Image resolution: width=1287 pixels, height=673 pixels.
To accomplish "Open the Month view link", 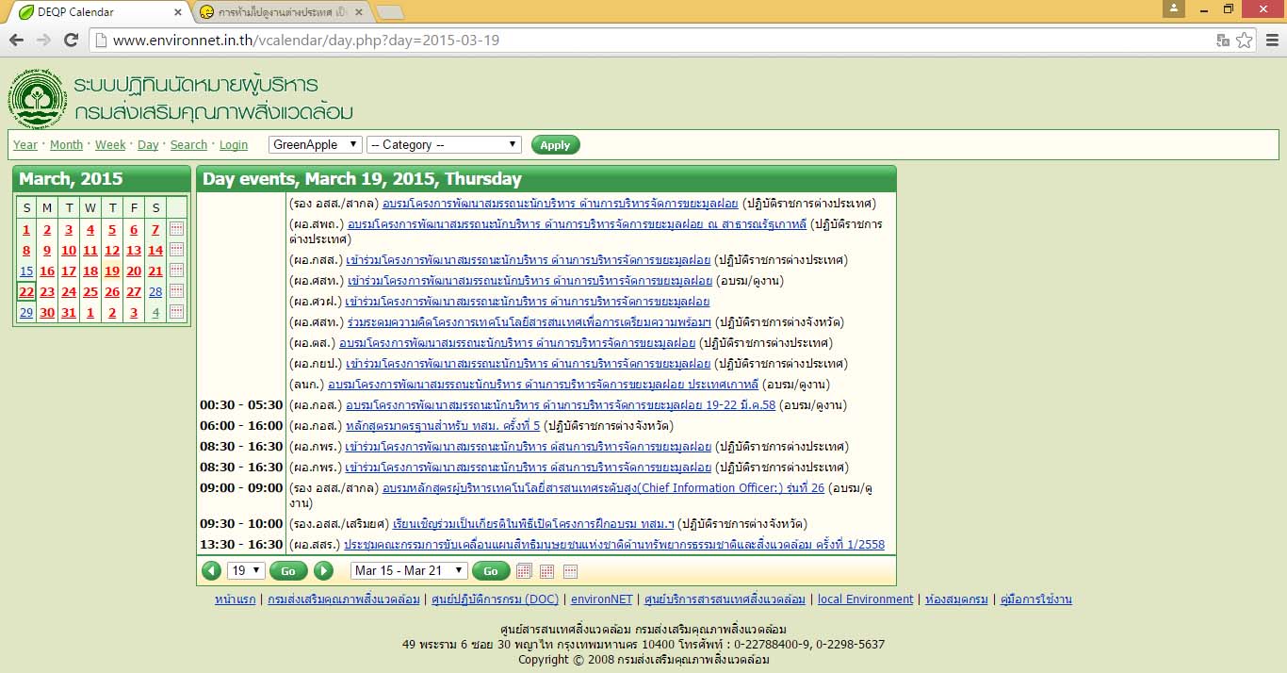I will coord(66,145).
